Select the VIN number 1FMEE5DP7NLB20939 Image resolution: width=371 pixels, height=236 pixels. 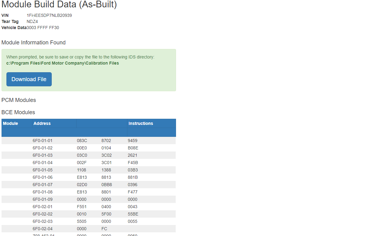click(49, 15)
